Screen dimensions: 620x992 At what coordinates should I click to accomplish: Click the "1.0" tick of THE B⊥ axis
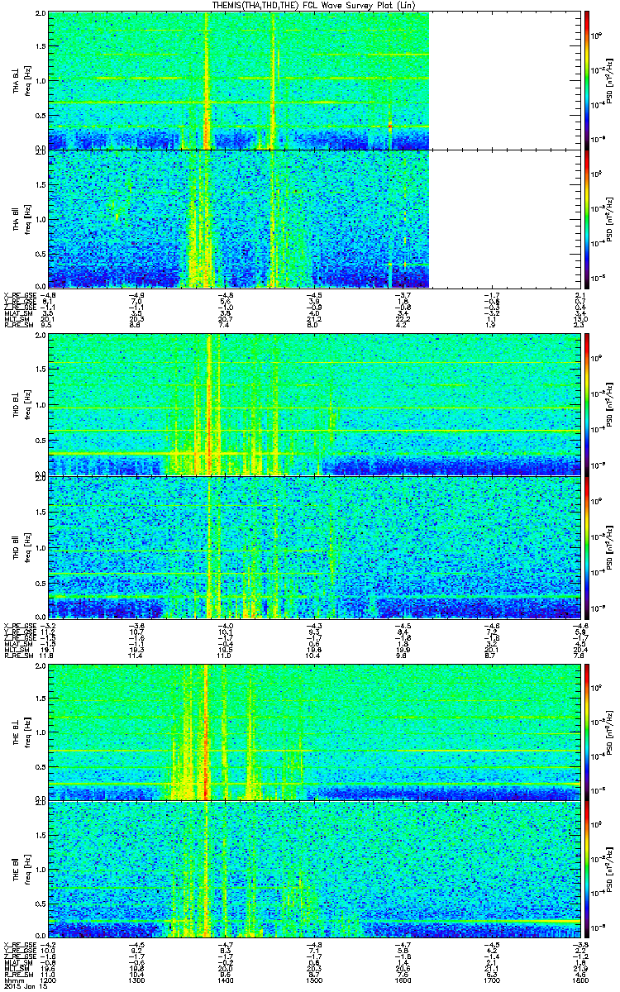pyautogui.click(x=41, y=733)
